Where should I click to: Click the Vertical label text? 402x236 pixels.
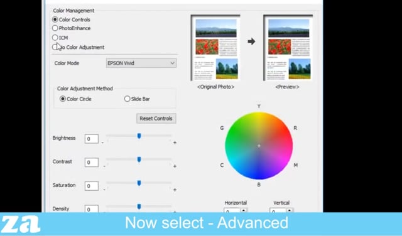coord(281,203)
